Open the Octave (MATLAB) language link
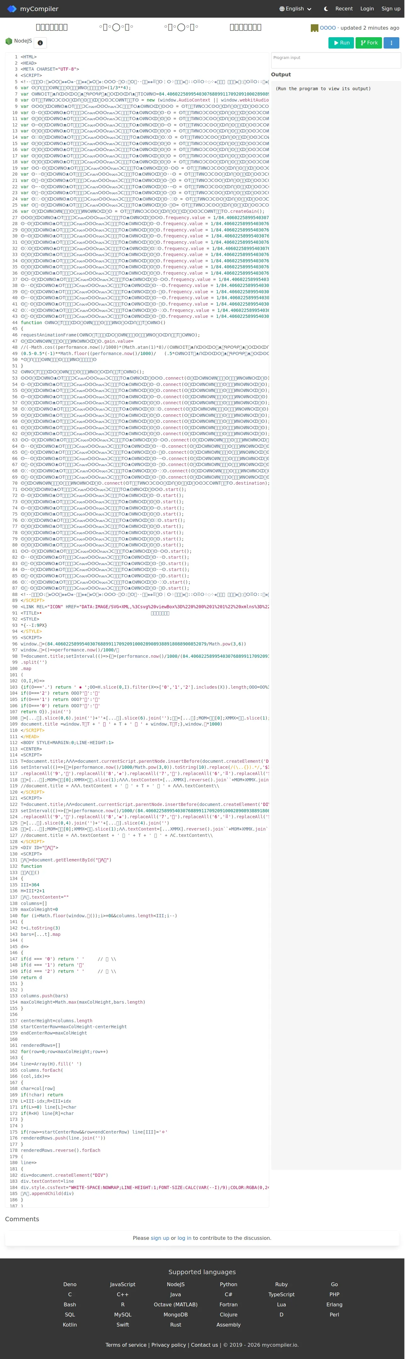Screen dimensions: 405x1359 point(176,1304)
